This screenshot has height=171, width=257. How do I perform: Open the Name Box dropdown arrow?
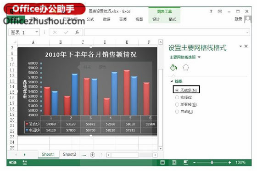coord(37,32)
